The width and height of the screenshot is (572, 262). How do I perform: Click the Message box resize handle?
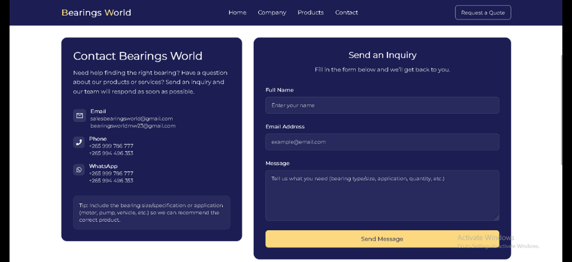tap(496, 217)
